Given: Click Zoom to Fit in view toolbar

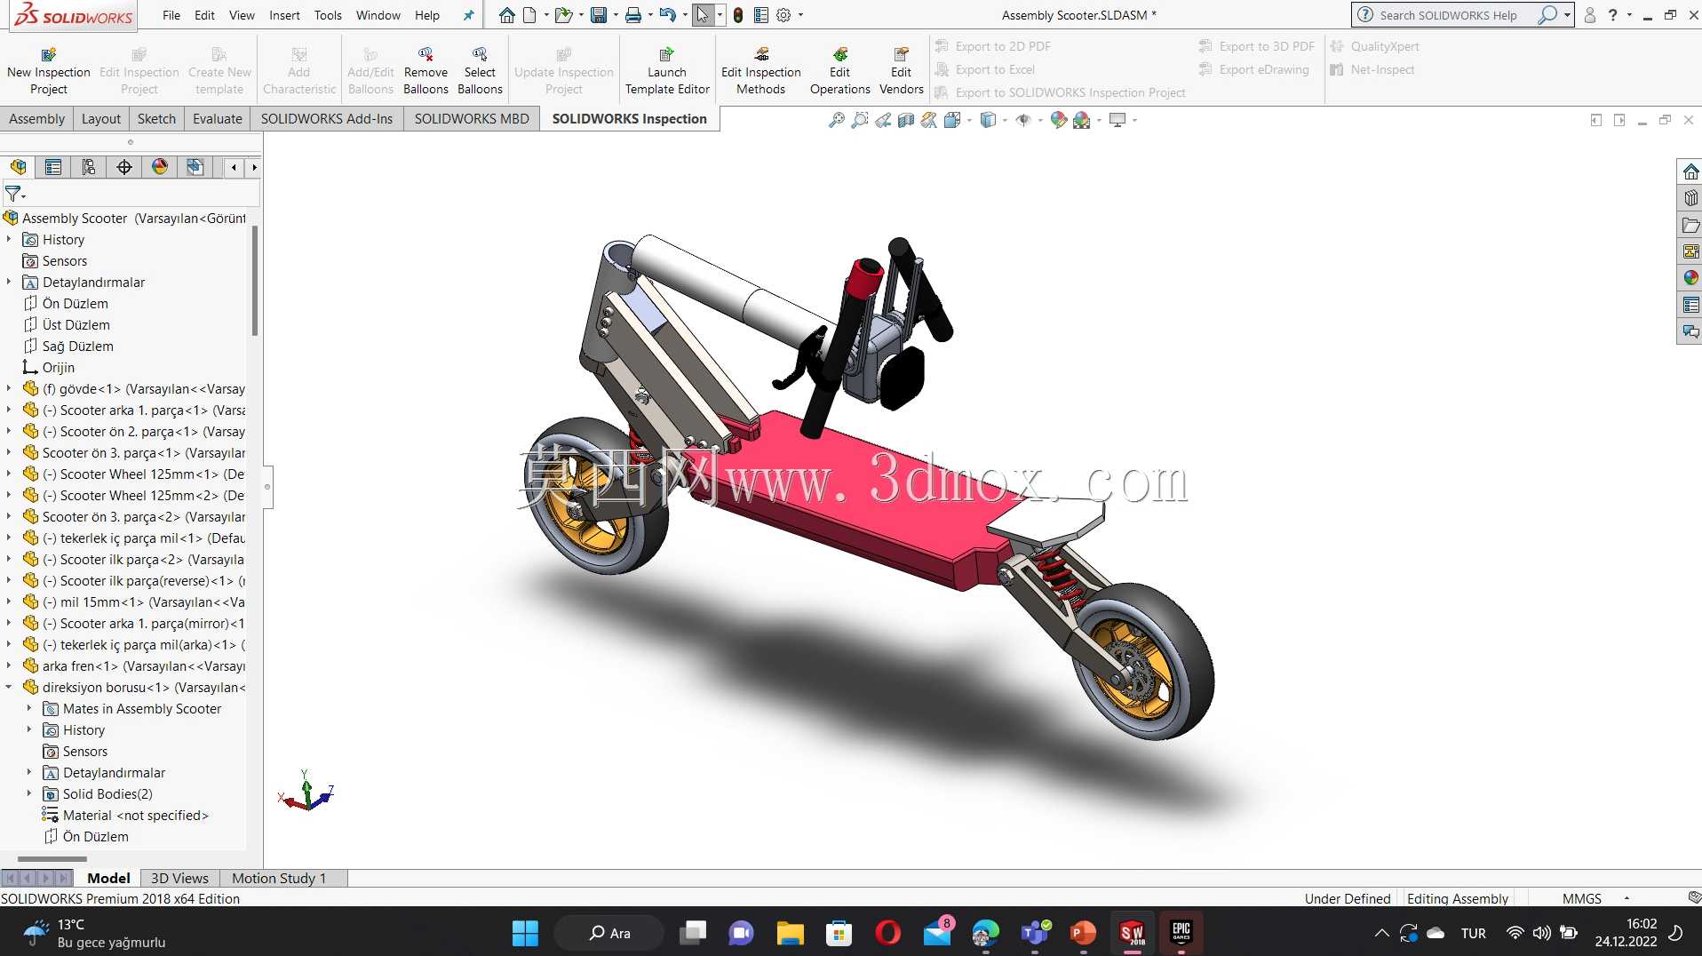Looking at the screenshot, I should click(x=837, y=120).
